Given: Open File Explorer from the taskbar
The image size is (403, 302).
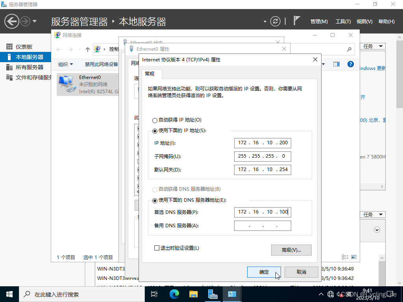Looking at the screenshot, I should pos(193,294).
